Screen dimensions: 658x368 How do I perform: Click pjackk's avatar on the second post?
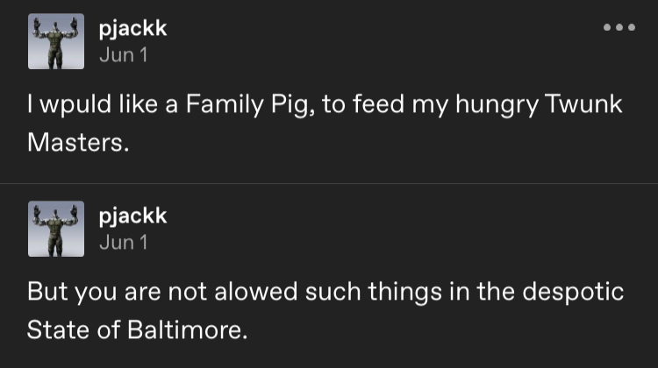(x=56, y=229)
